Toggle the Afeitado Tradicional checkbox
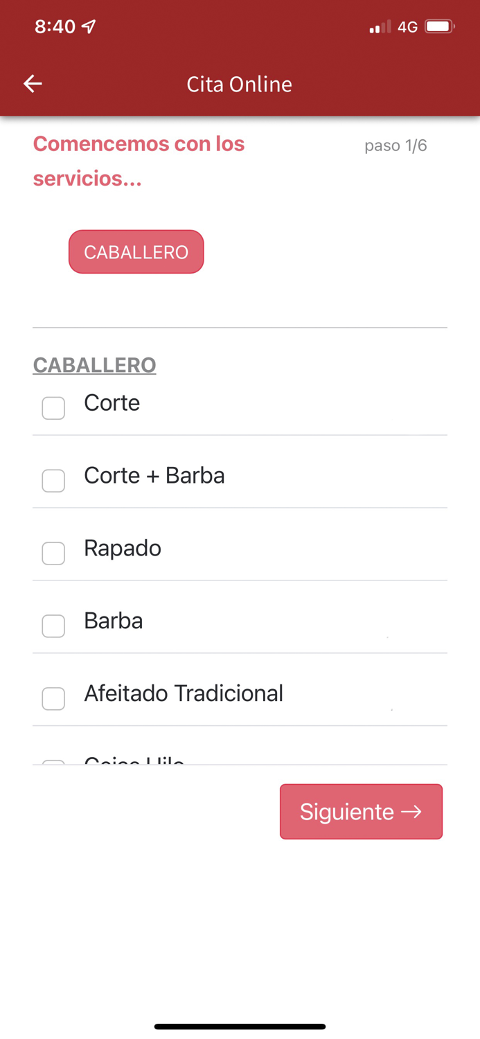The width and height of the screenshot is (480, 1039). tap(53, 698)
